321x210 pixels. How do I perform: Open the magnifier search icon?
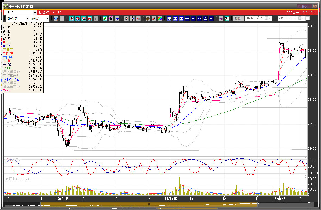pos(56,19)
